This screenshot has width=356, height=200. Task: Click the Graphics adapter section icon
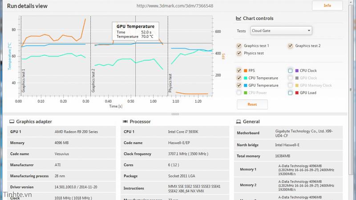pyautogui.click(x=11, y=121)
